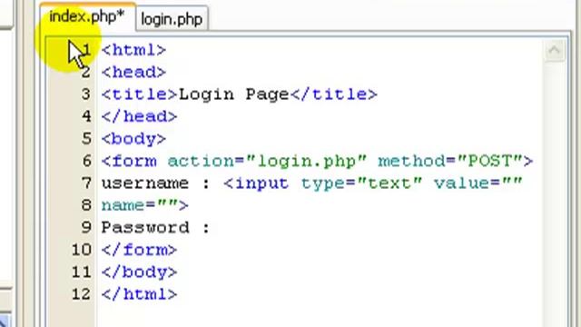
Task: Click line number 12 in the gutter
Action: pos(82,294)
